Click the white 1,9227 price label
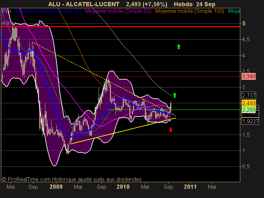 coord(250,121)
